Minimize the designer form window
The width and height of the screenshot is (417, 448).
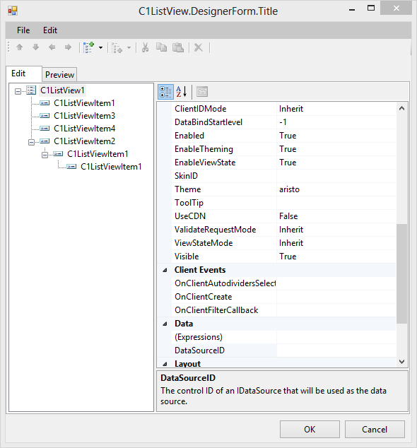352,9
